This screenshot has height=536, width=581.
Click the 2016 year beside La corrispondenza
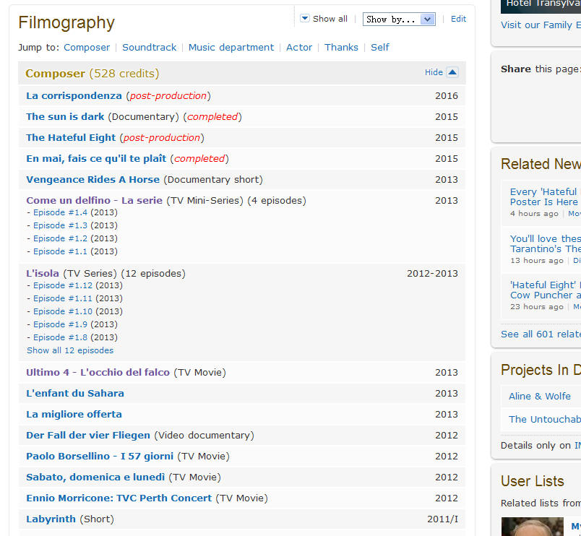tap(447, 96)
